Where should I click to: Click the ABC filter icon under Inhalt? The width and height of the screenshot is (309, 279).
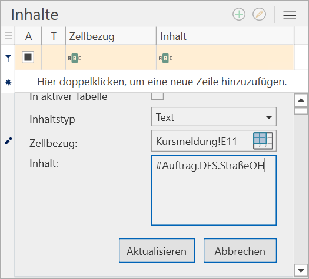click(x=165, y=58)
